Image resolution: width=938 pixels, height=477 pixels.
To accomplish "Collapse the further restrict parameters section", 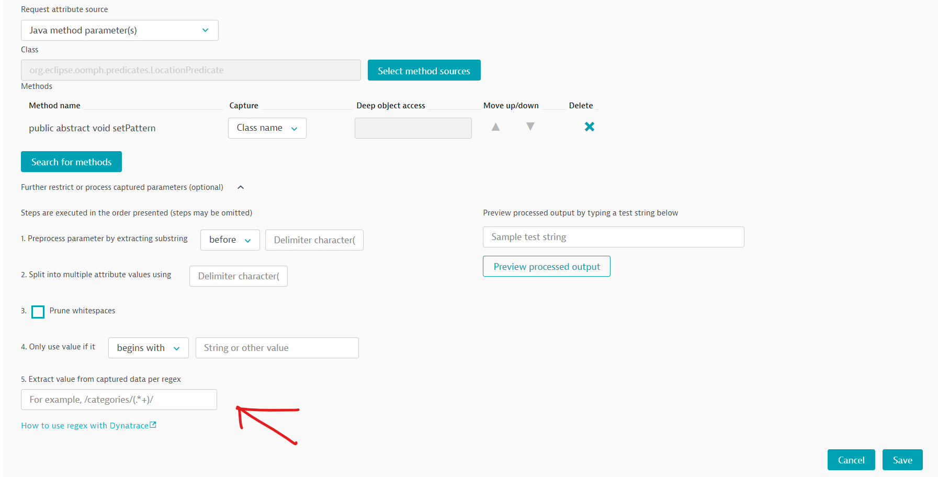I will pos(241,187).
